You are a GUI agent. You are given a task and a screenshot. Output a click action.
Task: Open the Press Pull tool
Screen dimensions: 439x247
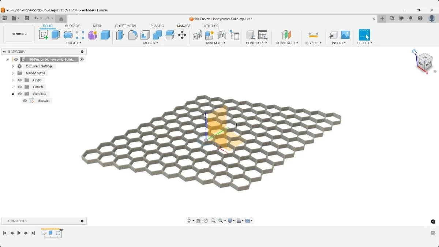click(x=120, y=34)
